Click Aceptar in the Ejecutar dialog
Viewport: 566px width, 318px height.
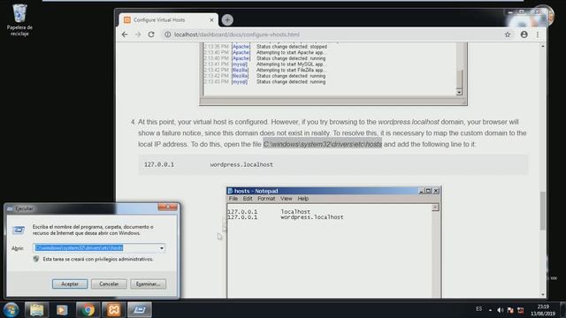70,284
